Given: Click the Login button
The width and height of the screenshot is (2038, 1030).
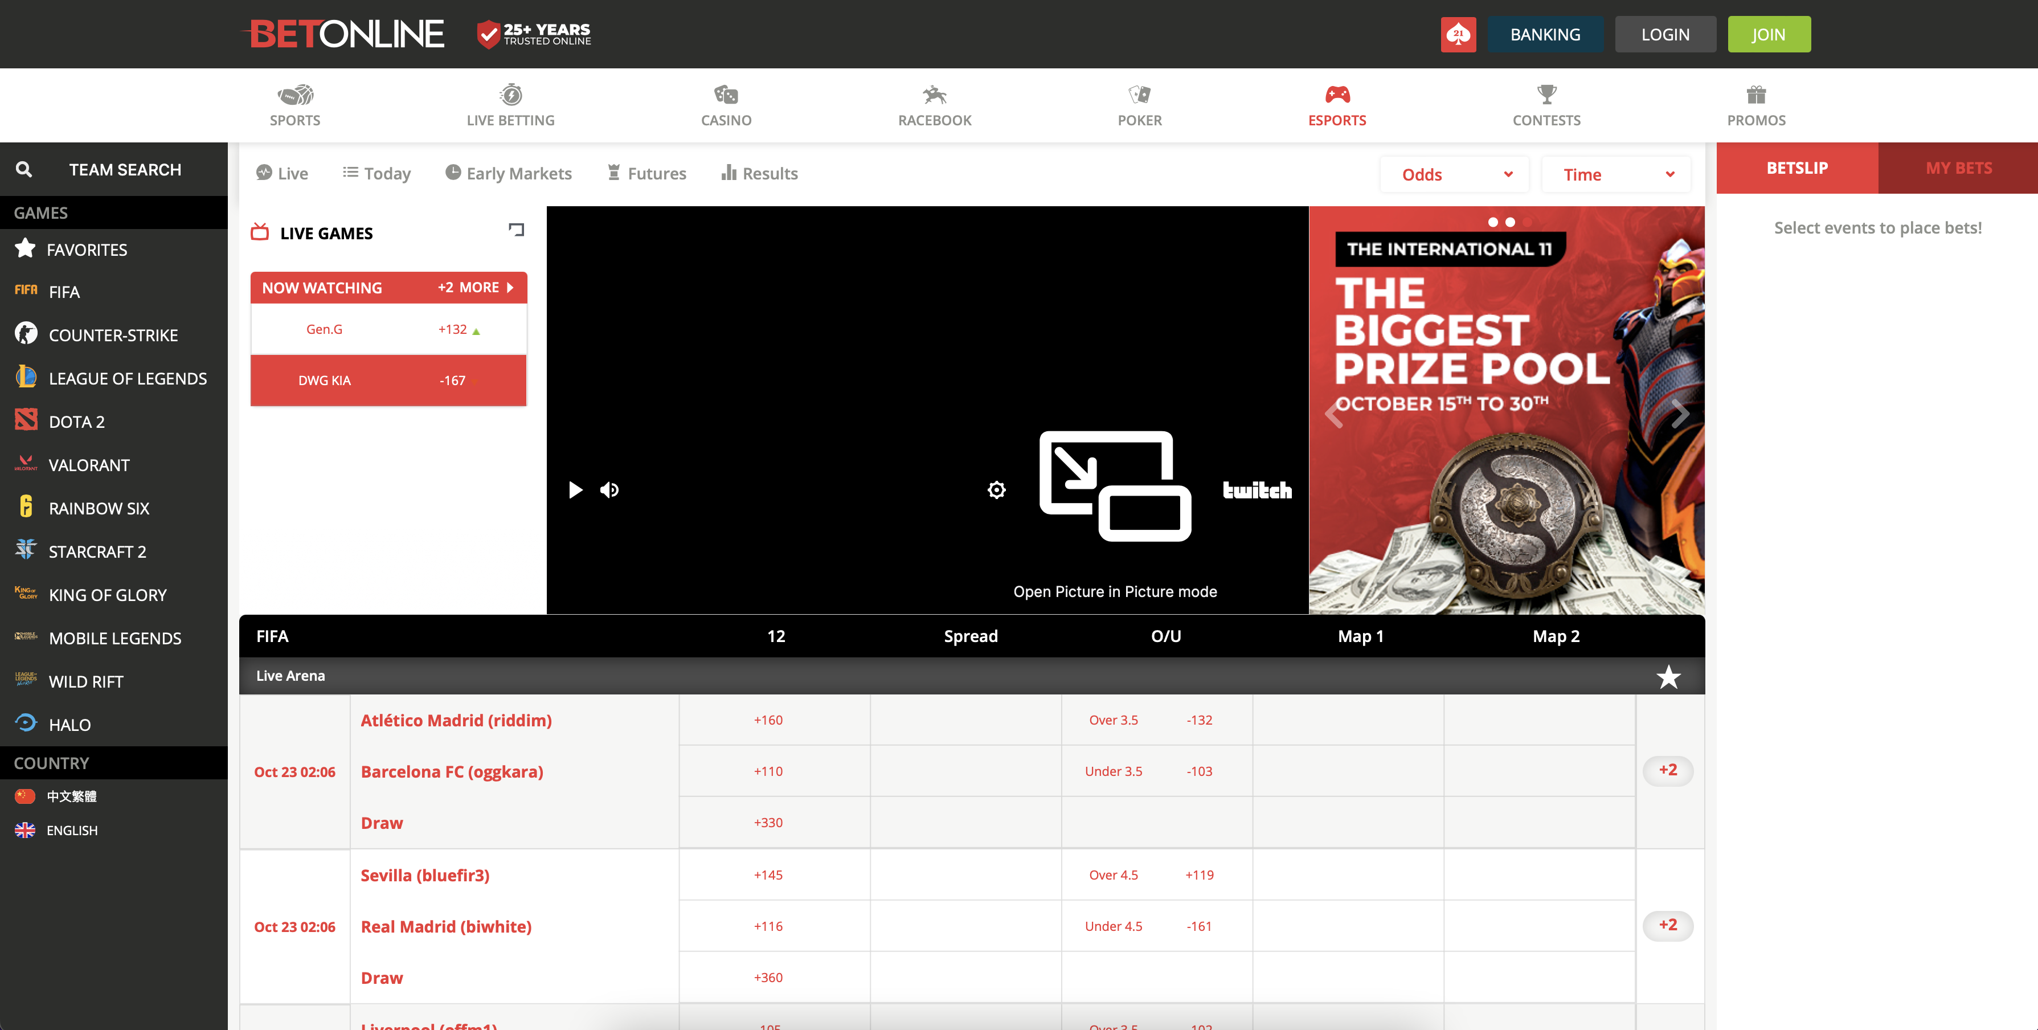Looking at the screenshot, I should pos(1665,34).
